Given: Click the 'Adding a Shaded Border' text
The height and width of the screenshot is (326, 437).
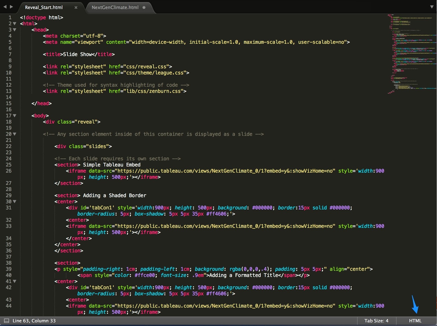Looking at the screenshot, I should tap(114, 196).
